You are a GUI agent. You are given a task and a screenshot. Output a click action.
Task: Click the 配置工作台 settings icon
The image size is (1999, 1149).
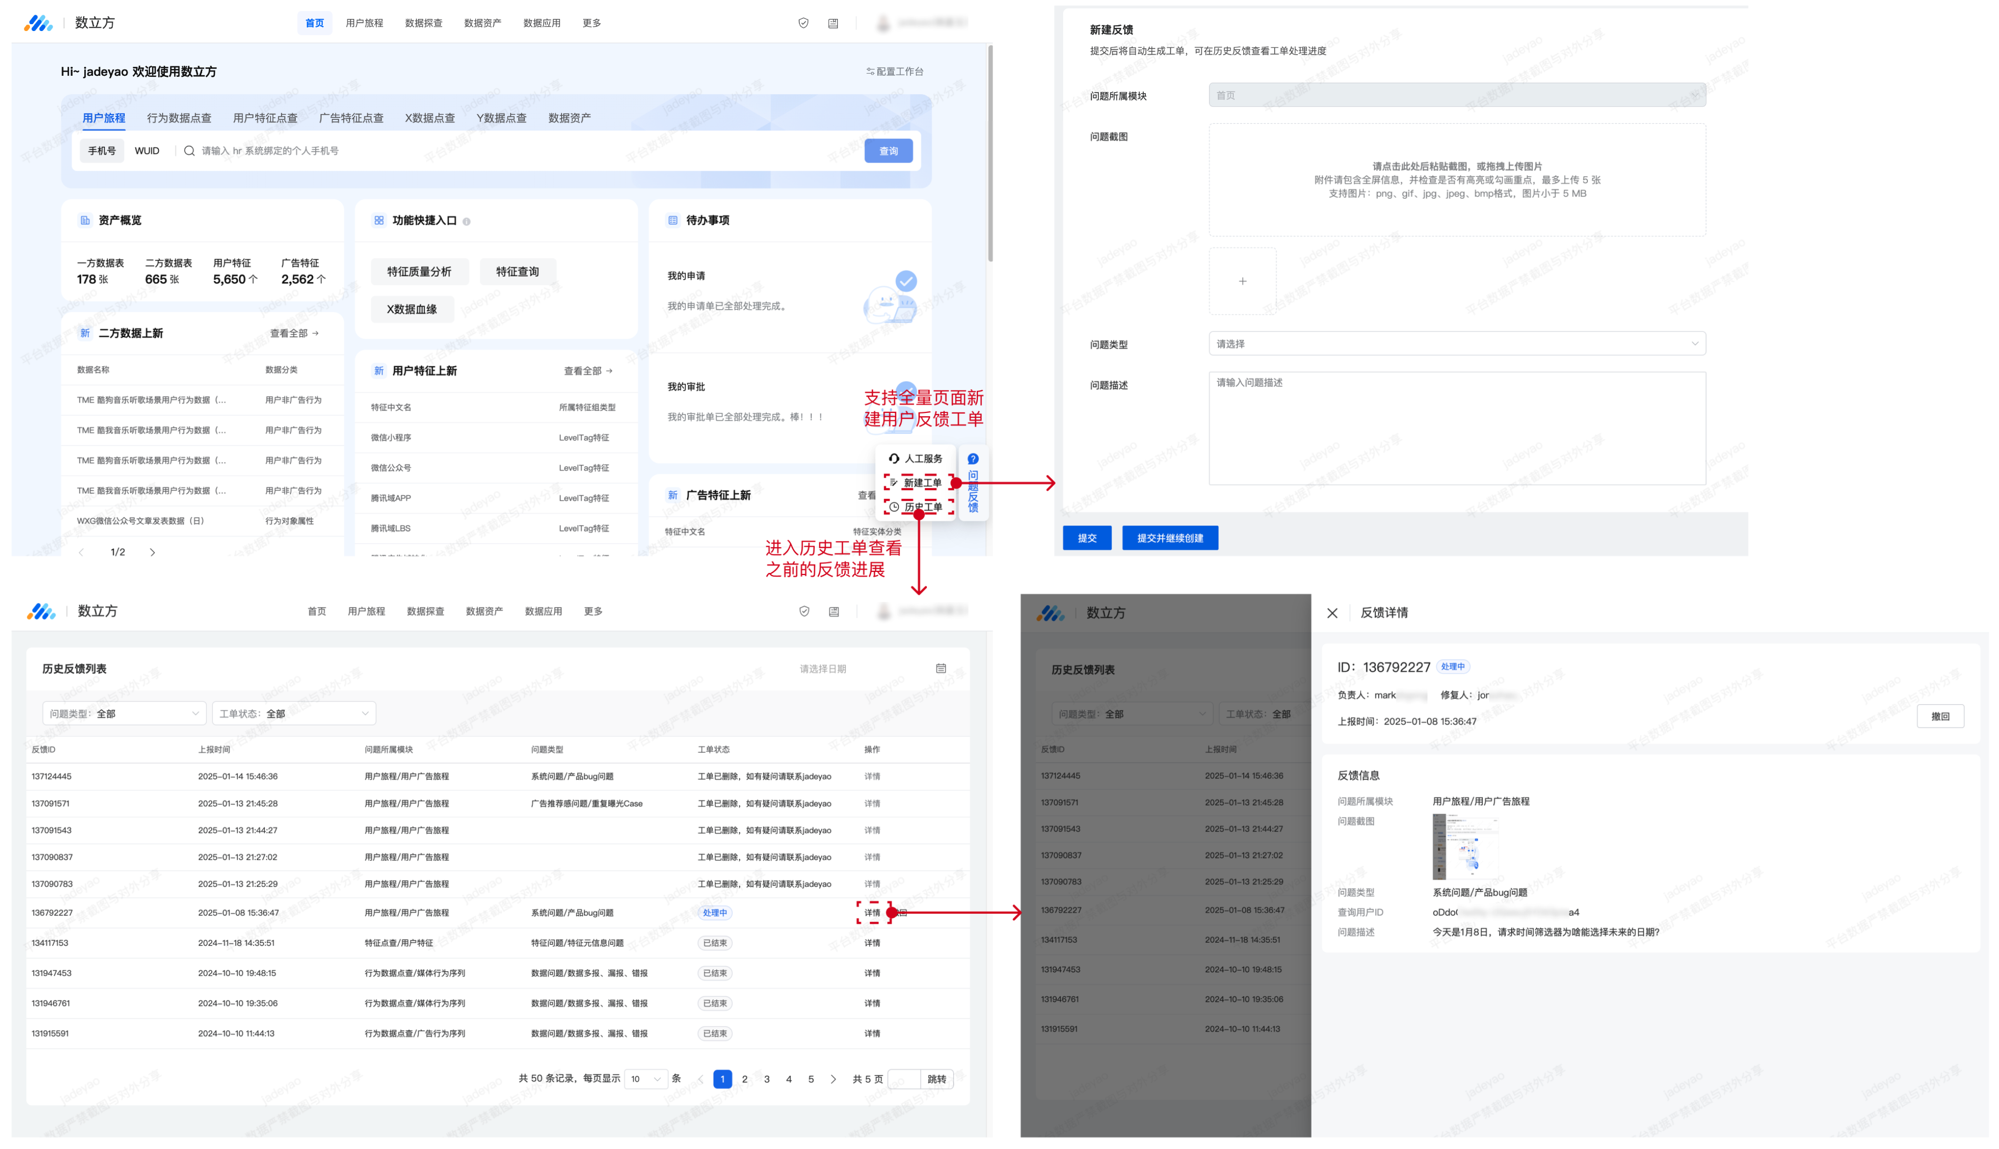point(870,71)
